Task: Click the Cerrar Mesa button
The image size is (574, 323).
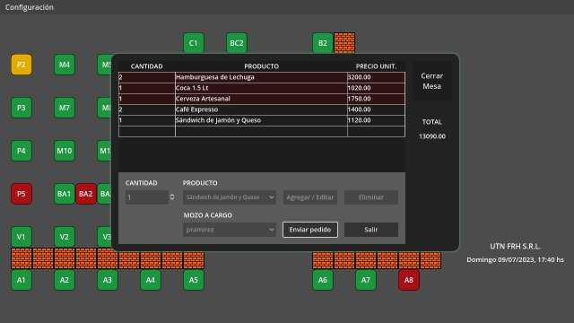Action: [432, 81]
